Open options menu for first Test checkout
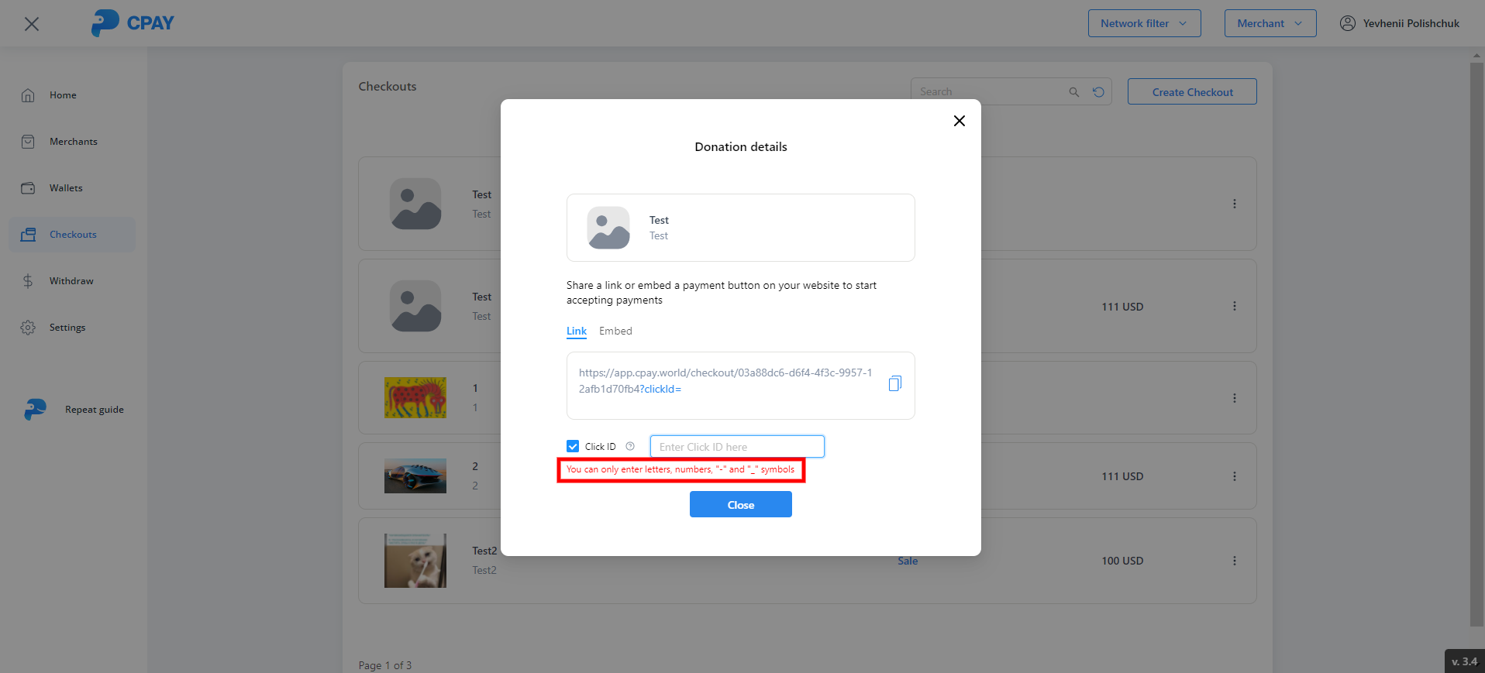The width and height of the screenshot is (1485, 673). pyautogui.click(x=1234, y=204)
